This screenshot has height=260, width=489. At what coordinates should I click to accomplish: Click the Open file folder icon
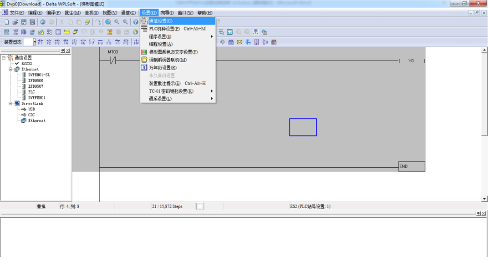pos(15,22)
